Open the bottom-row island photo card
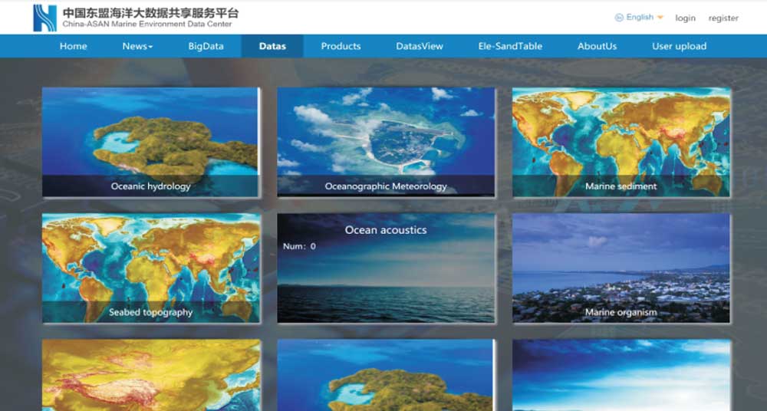 tap(386, 375)
